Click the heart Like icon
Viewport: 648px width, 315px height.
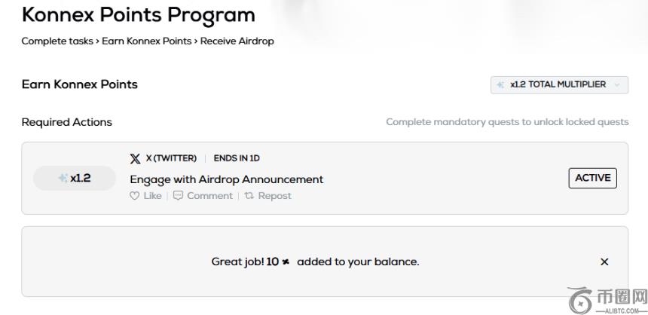click(x=135, y=196)
